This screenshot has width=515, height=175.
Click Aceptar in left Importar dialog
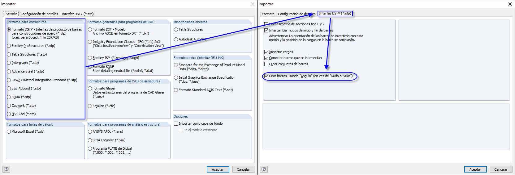click(x=218, y=169)
